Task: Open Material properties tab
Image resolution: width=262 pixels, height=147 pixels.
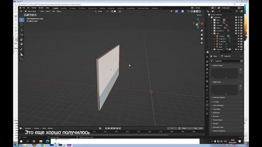Action: click(x=207, y=109)
